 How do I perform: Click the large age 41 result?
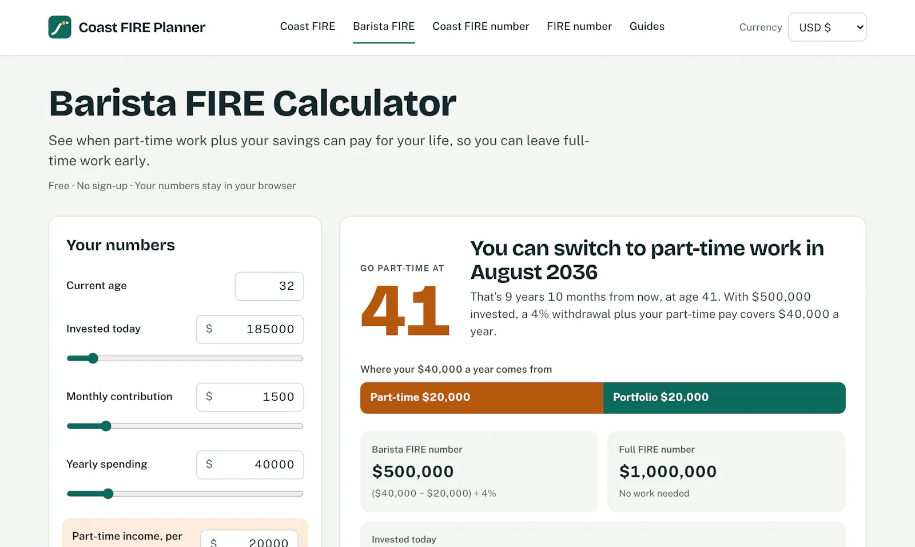(x=405, y=311)
